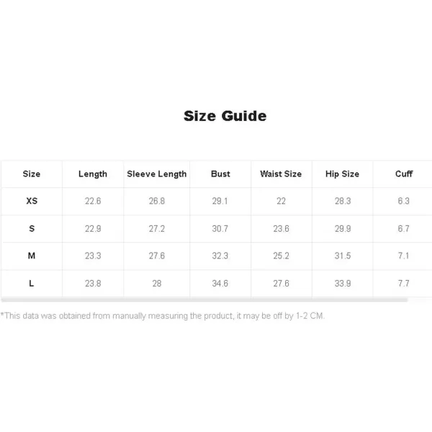Click the horizontal scrollbar below the table
The image size is (432, 432).
(204, 300)
